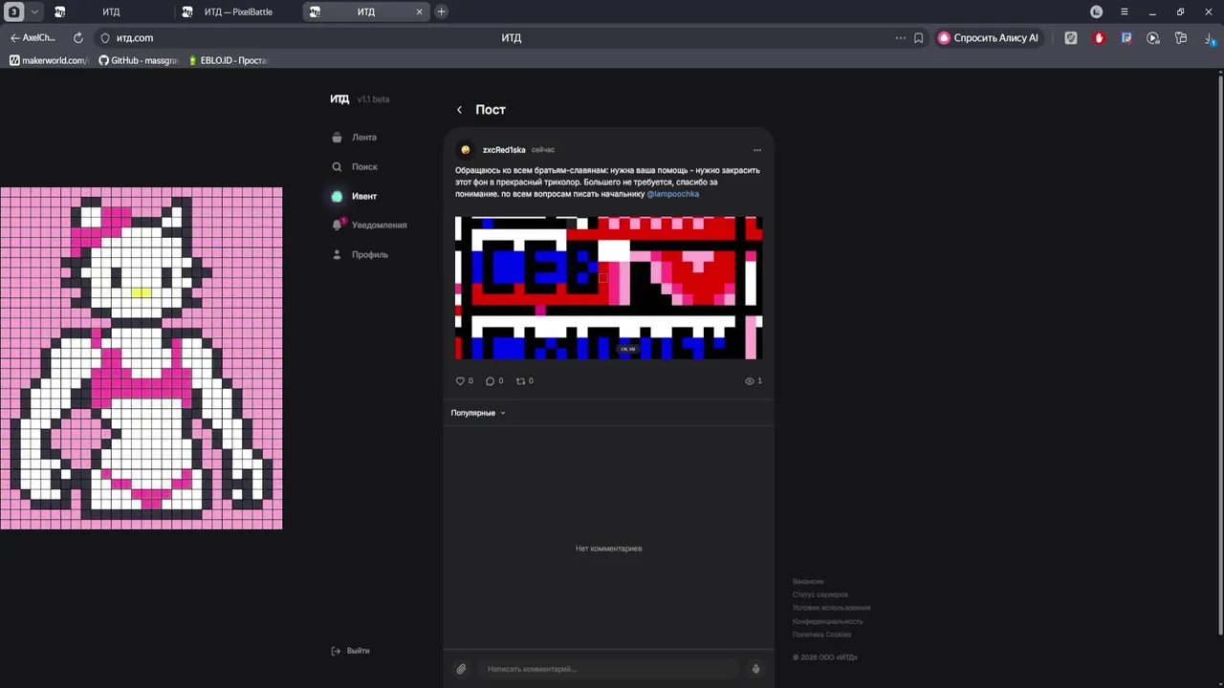Viewport: 1224px width, 688px height.
Task: Expand the Популярные sort dropdown
Action: 478,413
